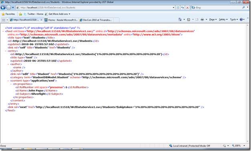Switch to Home - Kerala Microsoft tab
Screen dimensions: 251x151
pos(61,20)
